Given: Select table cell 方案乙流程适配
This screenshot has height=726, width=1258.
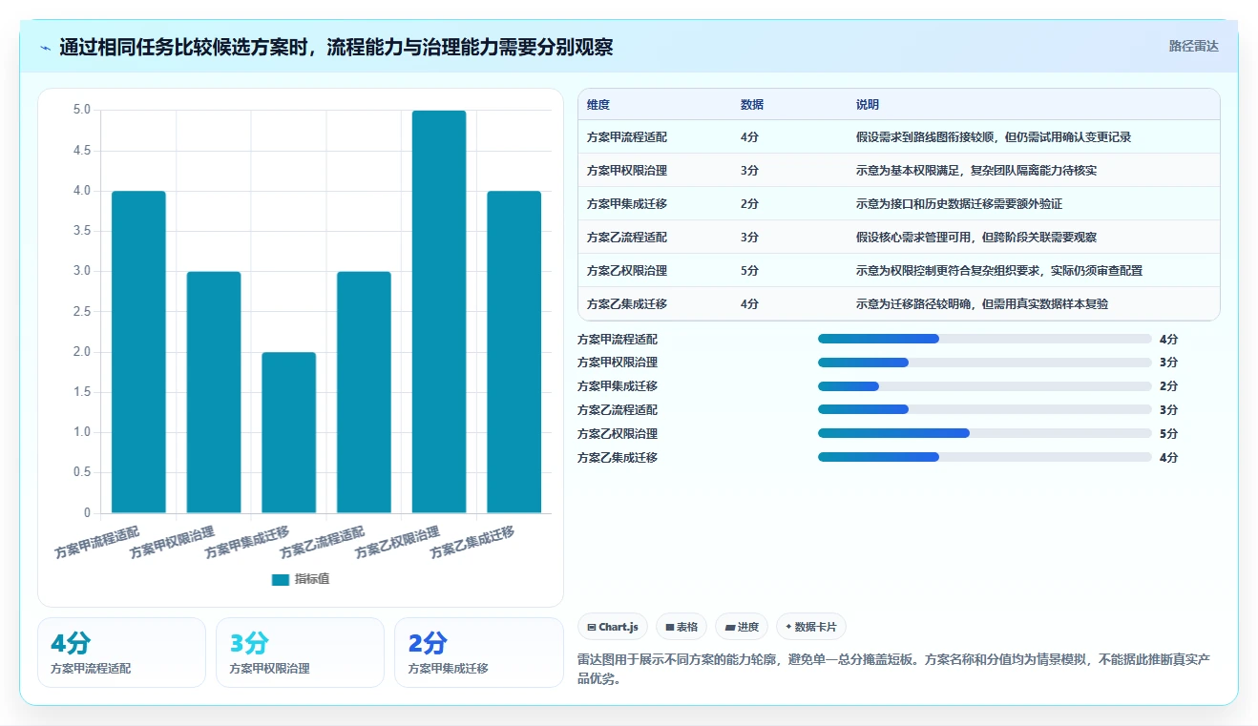Looking at the screenshot, I should coord(627,238).
